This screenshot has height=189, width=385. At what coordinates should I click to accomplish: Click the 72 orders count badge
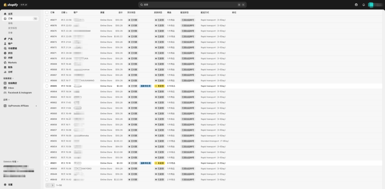[x=35, y=19]
